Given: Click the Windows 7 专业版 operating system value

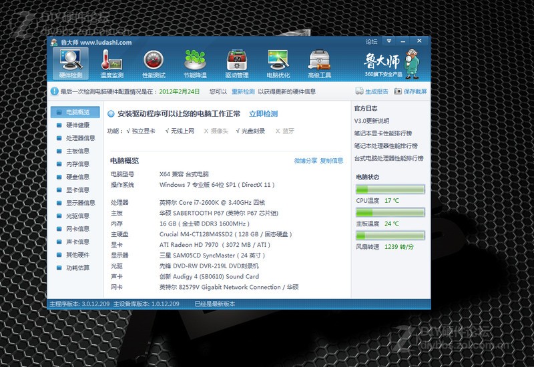Looking at the screenshot, I should pos(217,185).
